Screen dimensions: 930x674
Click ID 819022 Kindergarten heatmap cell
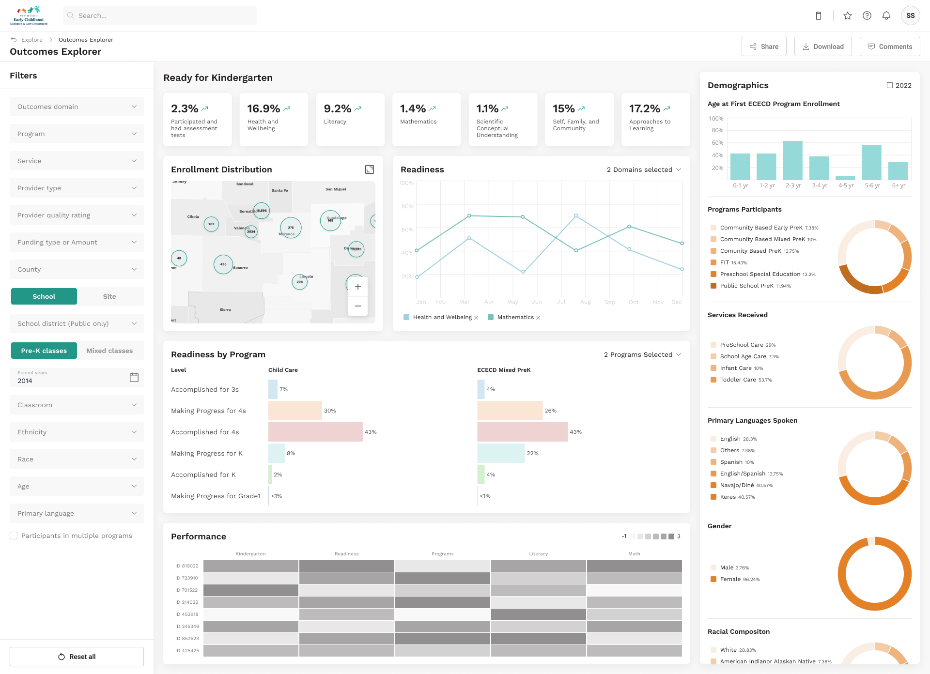click(251, 566)
